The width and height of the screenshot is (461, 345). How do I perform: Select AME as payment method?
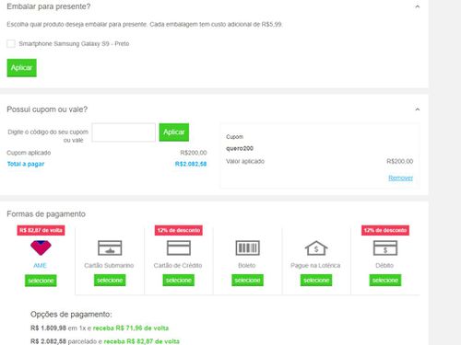tap(41, 281)
